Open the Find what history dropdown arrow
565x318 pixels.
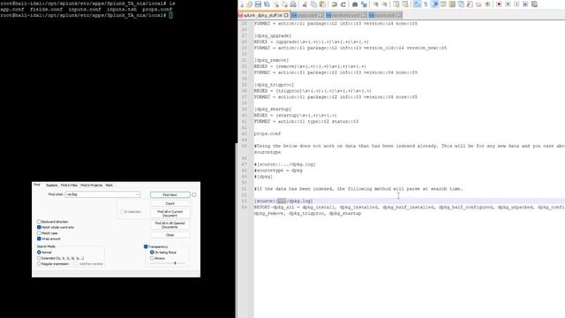[138, 194]
